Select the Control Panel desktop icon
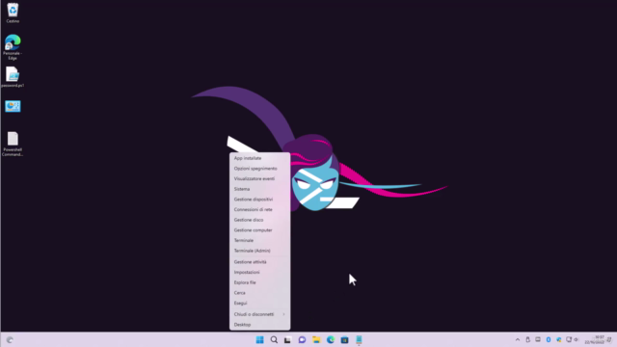 coord(13,106)
